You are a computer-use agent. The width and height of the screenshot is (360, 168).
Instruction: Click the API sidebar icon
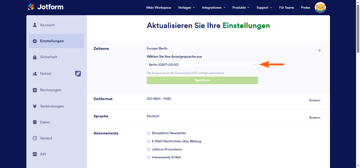(x=35, y=154)
